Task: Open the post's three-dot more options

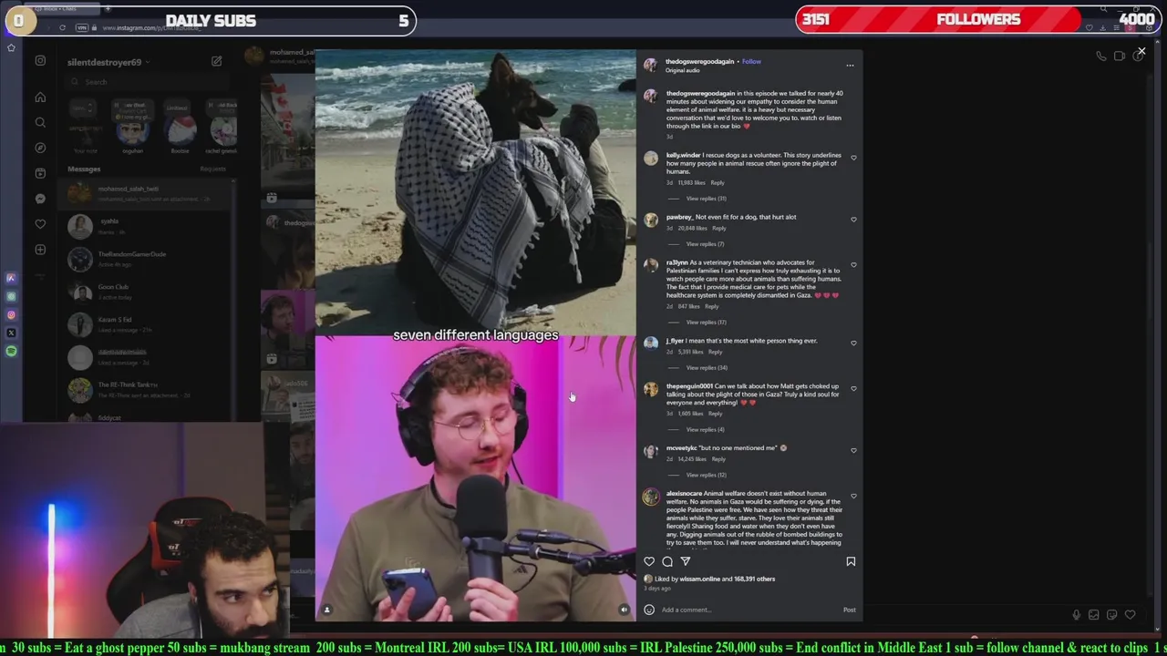Action: pos(850,66)
